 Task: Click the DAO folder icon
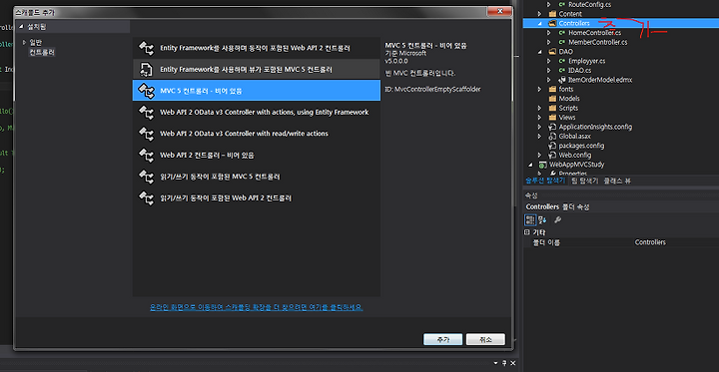tap(552, 52)
